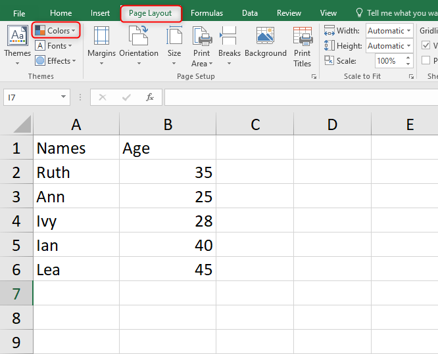The height and width of the screenshot is (354, 438).
Task: Open the Print Area menu
Action: coord(202,47)
